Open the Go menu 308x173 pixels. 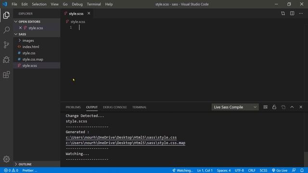click(x=65, y=4)
